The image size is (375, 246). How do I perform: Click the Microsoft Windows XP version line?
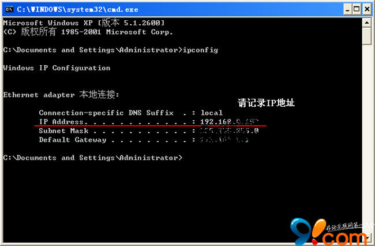click(84, 23)
